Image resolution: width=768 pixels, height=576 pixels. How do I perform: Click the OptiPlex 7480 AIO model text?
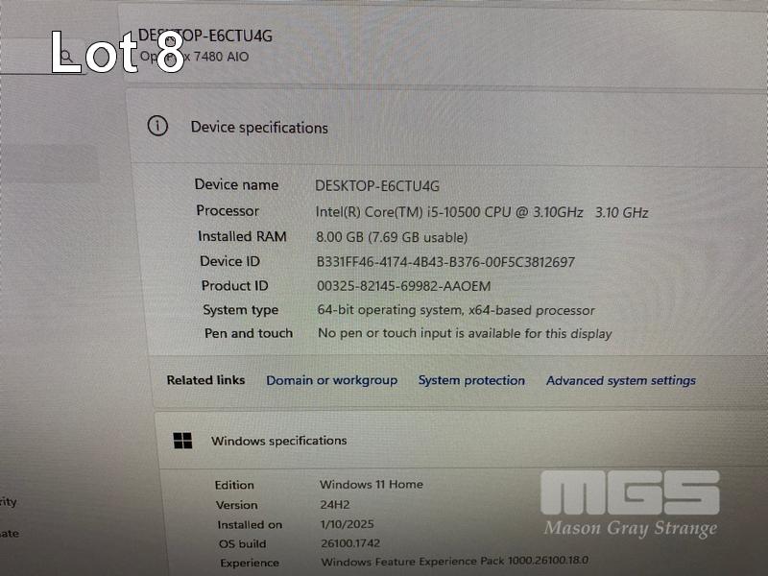pos(194,57)
